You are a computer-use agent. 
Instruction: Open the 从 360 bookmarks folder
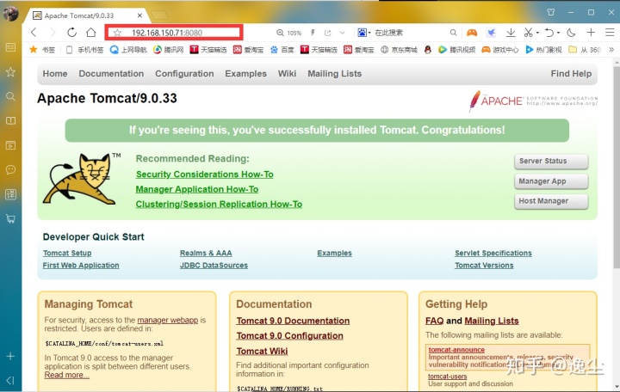point(585,49)
